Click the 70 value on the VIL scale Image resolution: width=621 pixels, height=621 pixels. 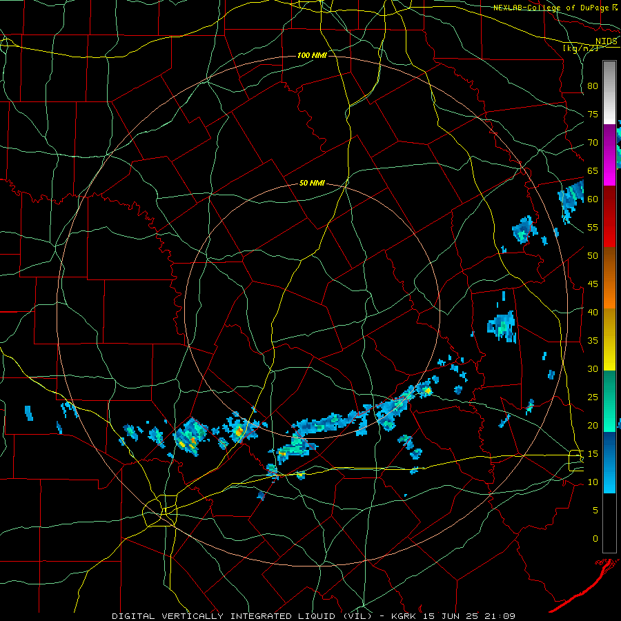(593, 143)
